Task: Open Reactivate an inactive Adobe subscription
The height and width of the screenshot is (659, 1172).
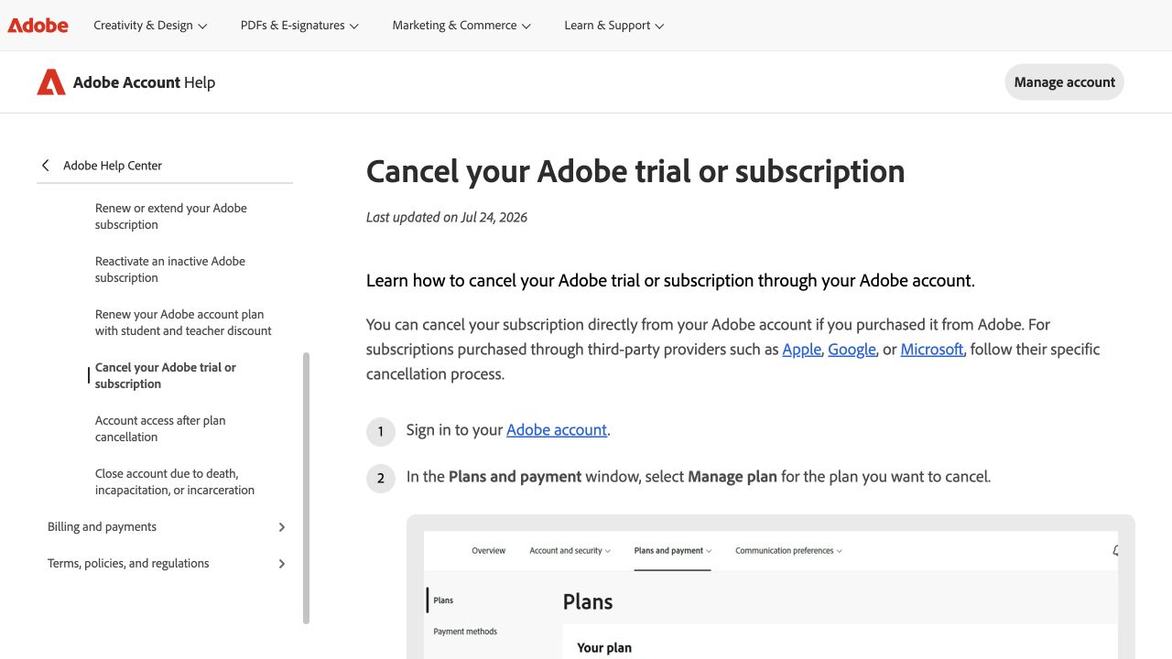Action: click(x=170, y=269)
